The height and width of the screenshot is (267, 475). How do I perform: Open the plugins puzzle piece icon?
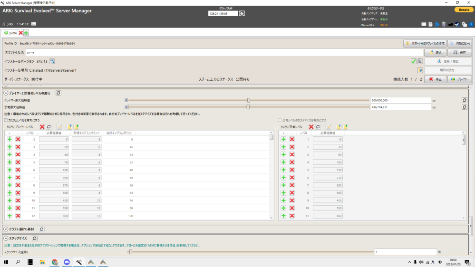pyautogui.click(x=437, y=24)
